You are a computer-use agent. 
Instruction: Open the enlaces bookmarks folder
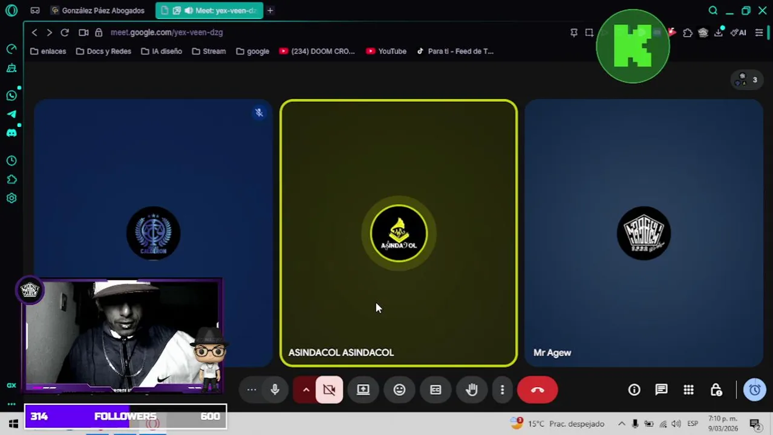point(48,51)
